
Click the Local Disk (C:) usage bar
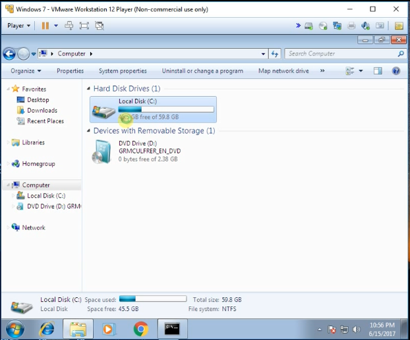click(166, 109)
